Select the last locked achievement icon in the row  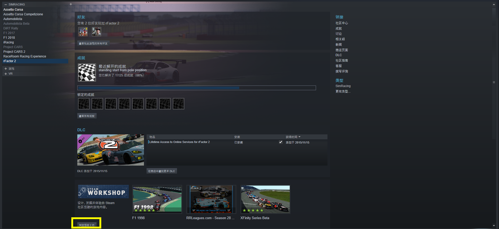point(179,104)
